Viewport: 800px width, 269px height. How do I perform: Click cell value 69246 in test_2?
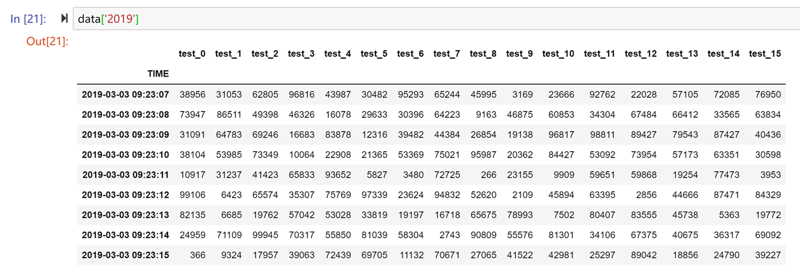tap(265, 134)
